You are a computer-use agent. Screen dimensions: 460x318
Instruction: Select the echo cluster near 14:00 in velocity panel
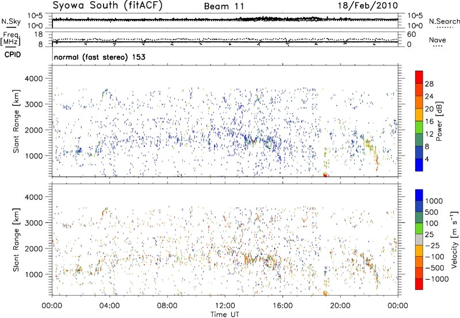[251, 259]
